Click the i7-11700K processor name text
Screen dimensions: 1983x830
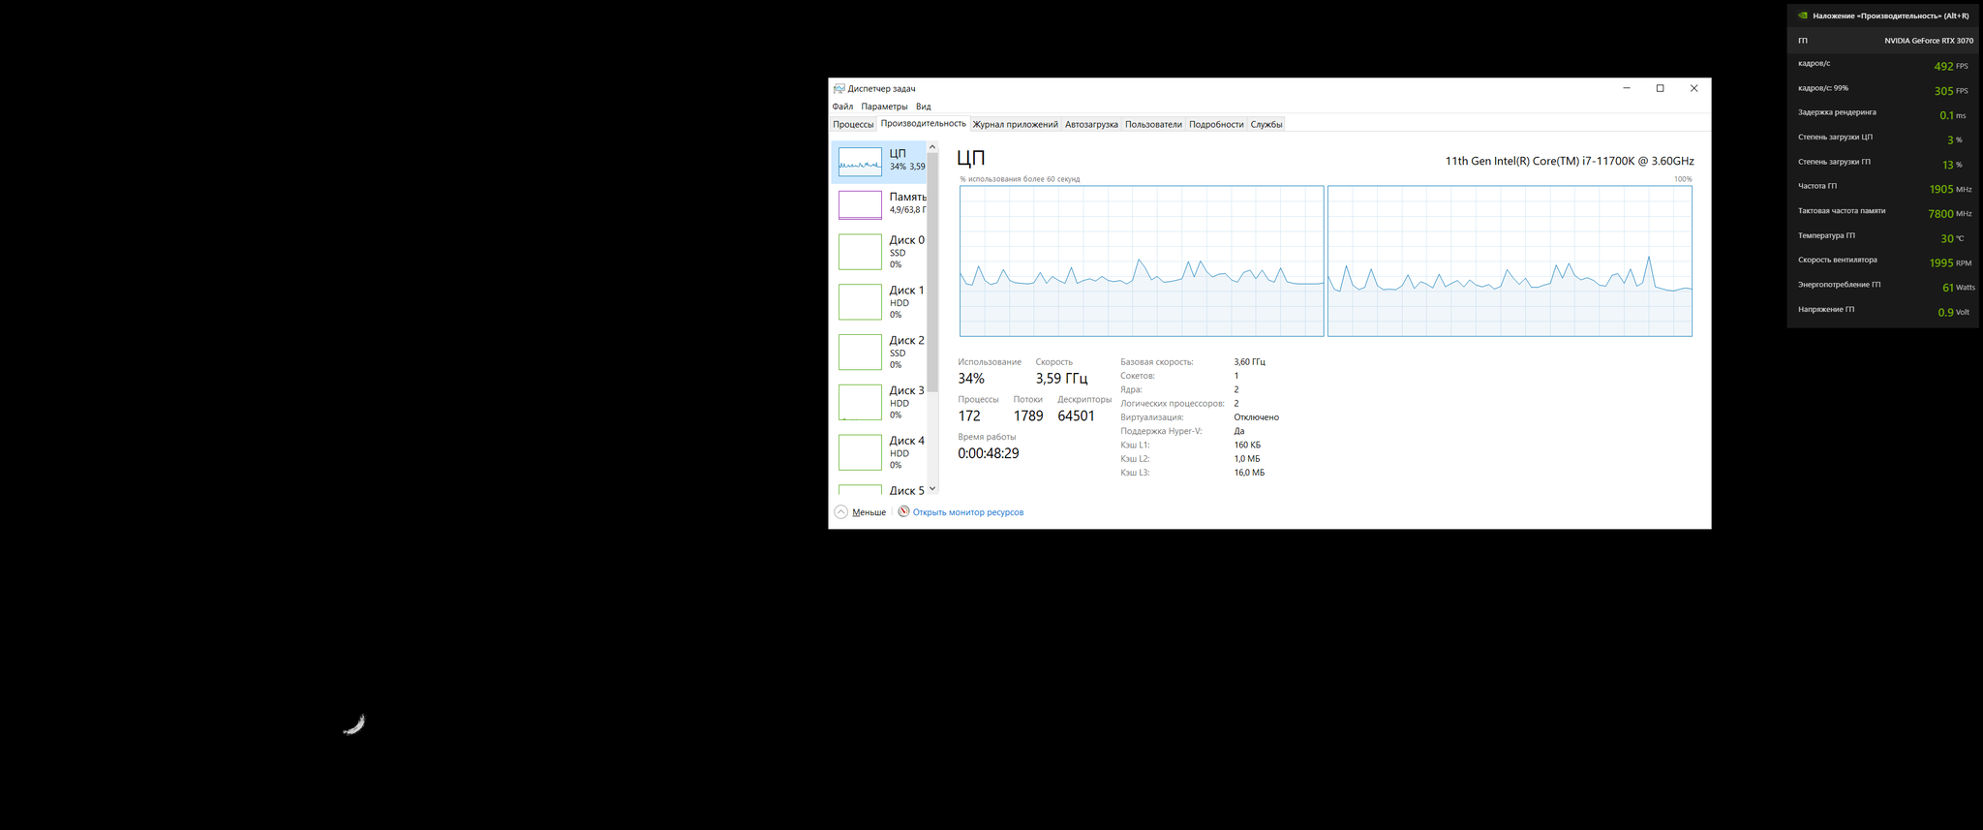click(1570, 161)
